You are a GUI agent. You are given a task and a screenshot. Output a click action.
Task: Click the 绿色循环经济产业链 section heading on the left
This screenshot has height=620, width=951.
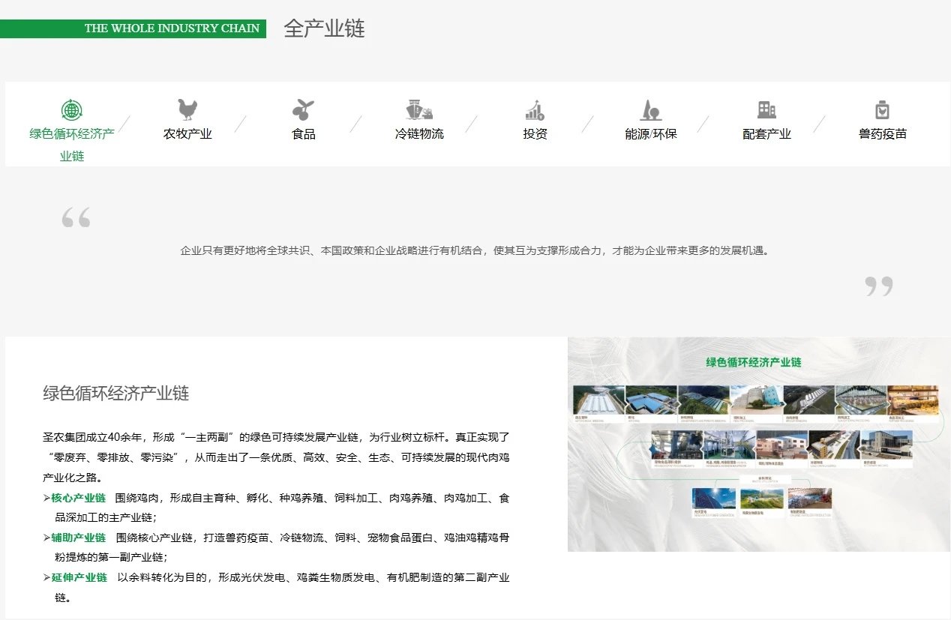(x=115, y=393)
